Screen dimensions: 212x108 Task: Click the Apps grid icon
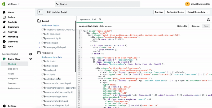[x=4, y=46]
